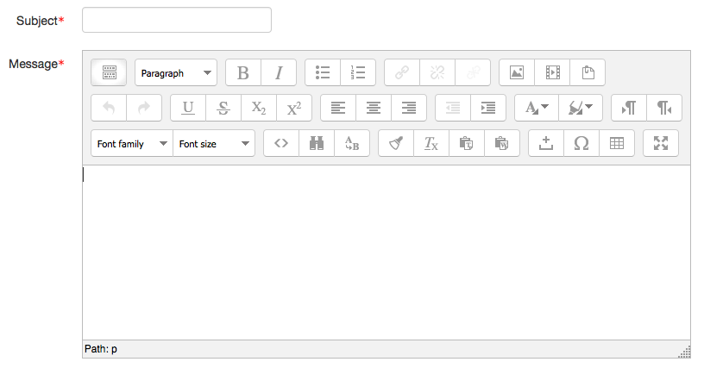Toggle fullscreen editor mode
The width and height of the screenshot is (704, 368).
click(x=661, y=143)
